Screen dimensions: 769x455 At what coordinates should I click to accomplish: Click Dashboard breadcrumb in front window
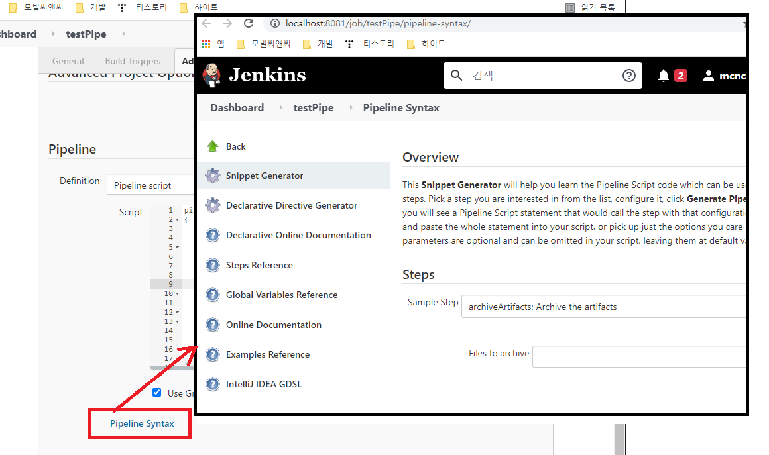pyautogui.click(x=237, y=108)
